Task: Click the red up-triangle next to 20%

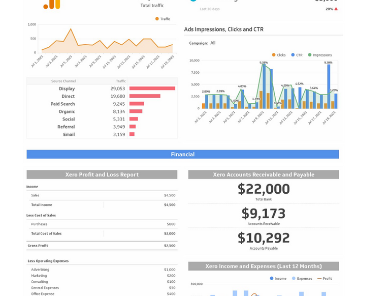Action: click(336, 9)
